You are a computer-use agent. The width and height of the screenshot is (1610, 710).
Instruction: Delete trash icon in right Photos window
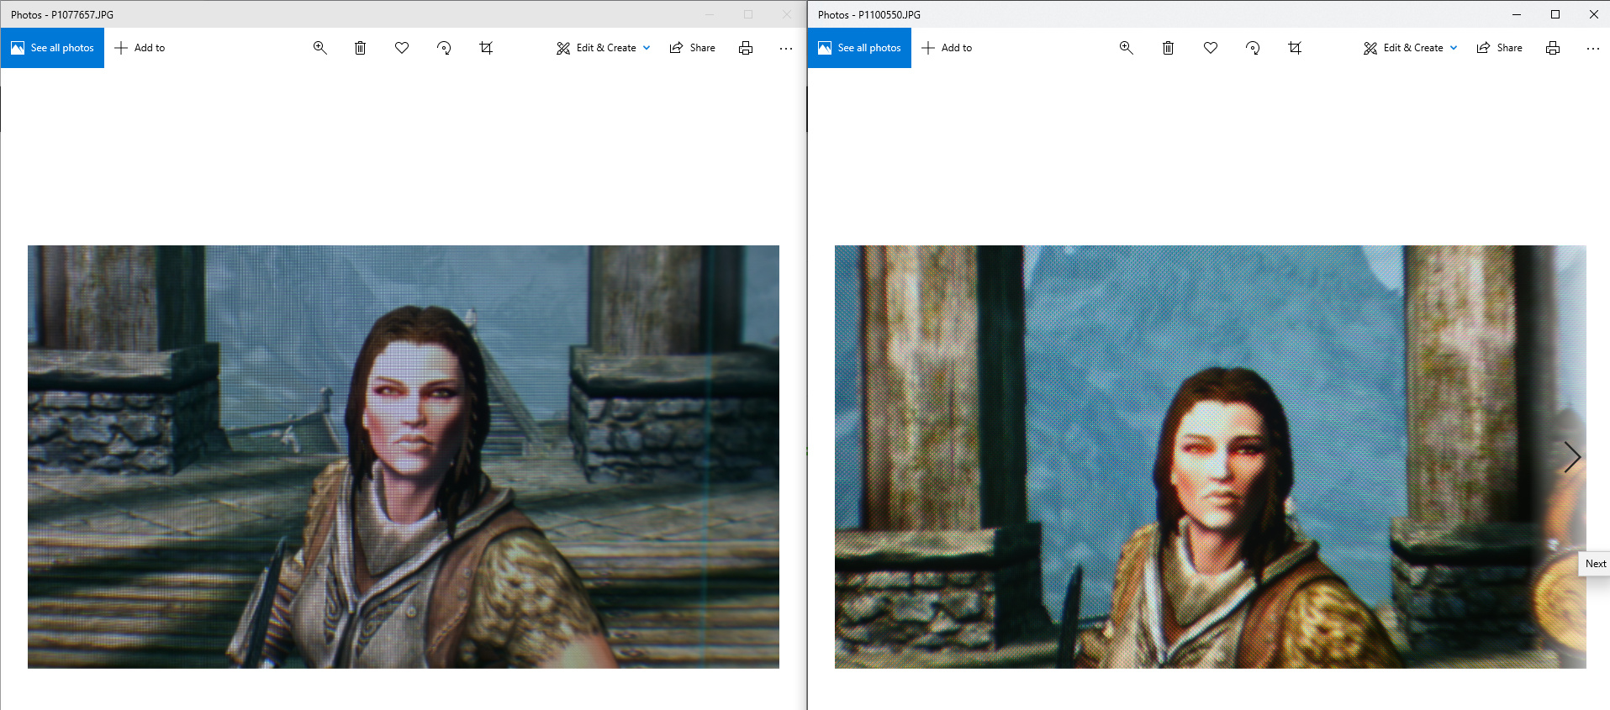tap(1168, 48)
